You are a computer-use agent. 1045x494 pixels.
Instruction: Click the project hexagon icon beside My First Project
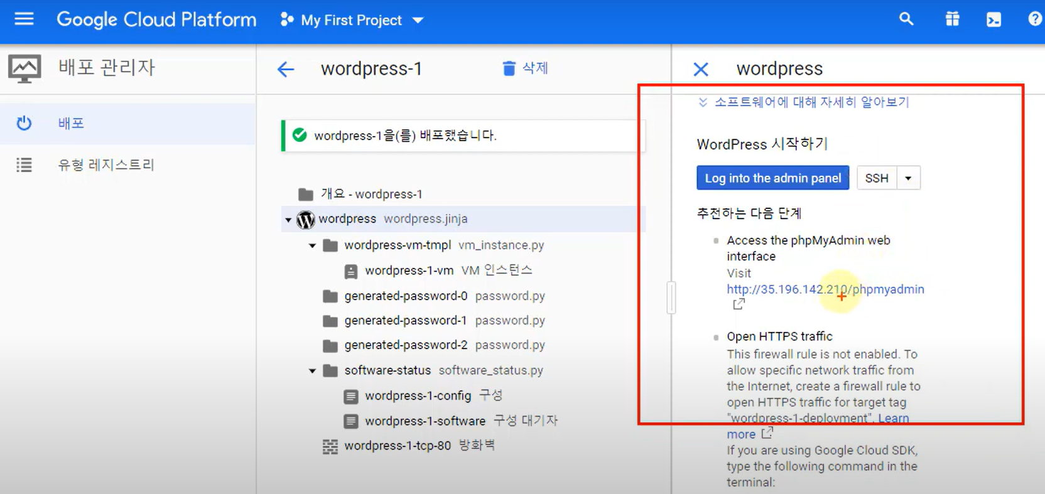287,19
